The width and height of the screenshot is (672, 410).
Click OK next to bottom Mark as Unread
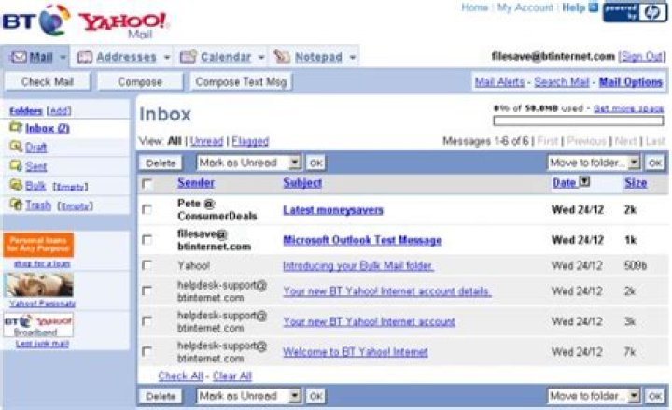click(315, 396)
